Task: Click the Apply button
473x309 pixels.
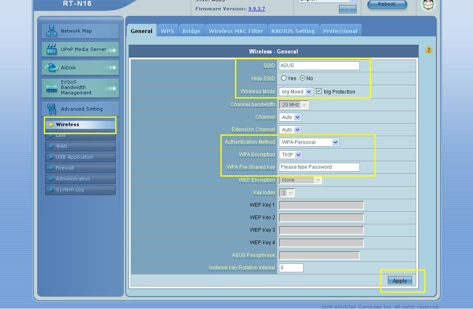Action: (x=400, y=281)
